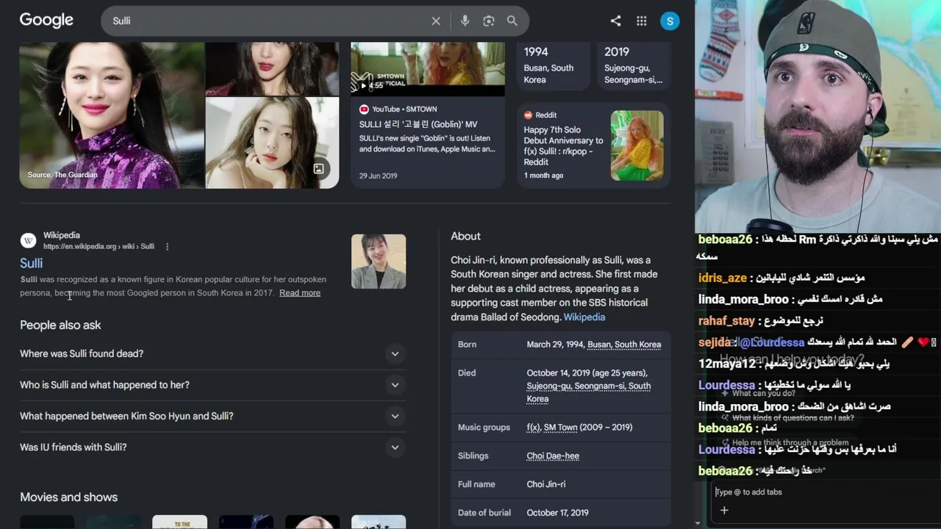Open the f(x) music group link

coord(533,428)
